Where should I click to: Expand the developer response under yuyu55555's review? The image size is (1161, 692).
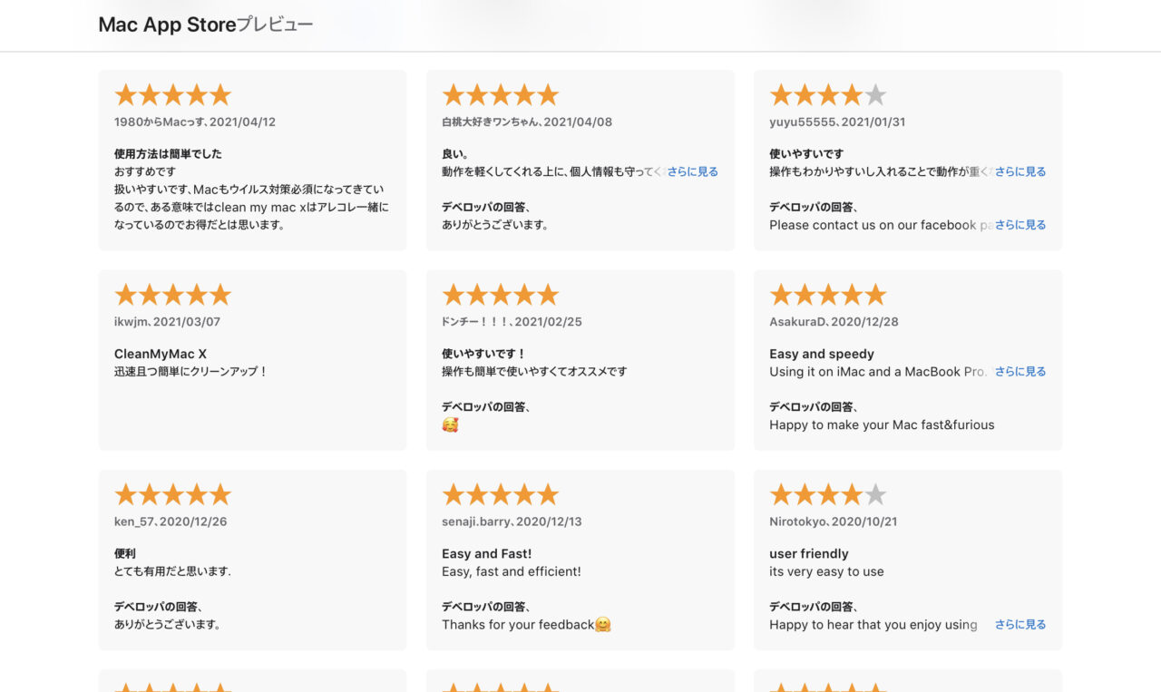tap(1021, 225)
